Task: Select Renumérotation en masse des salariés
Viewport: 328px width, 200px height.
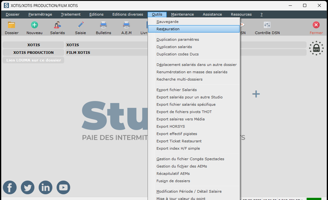Action: point(194,72)
